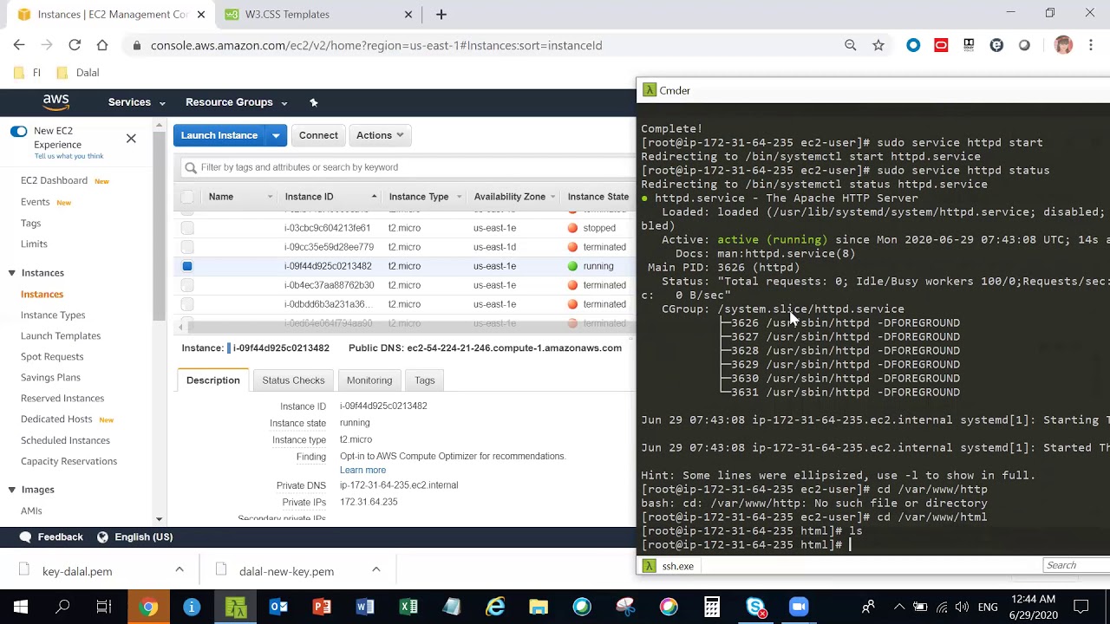Close the W3.CSS Templates tab
The image size is (1110, 624).
408,14
